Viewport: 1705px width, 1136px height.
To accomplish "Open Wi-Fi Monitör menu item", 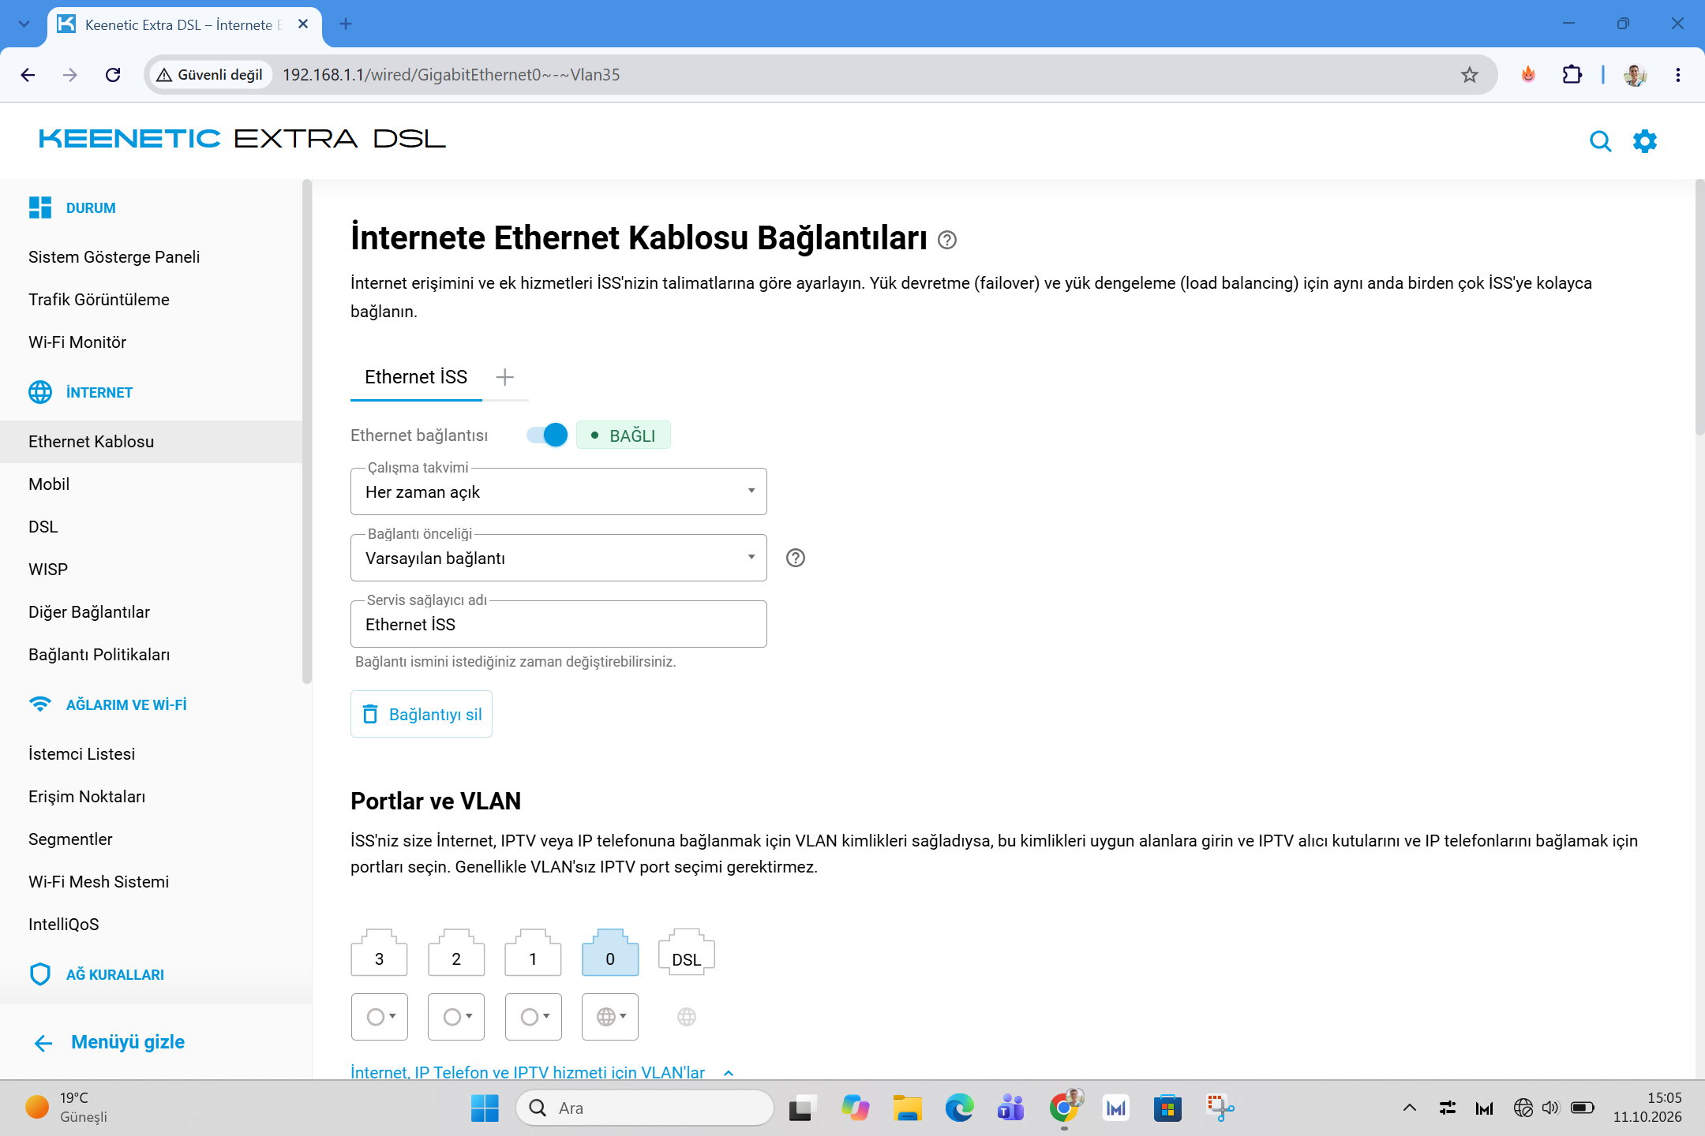I will [77, 342].
